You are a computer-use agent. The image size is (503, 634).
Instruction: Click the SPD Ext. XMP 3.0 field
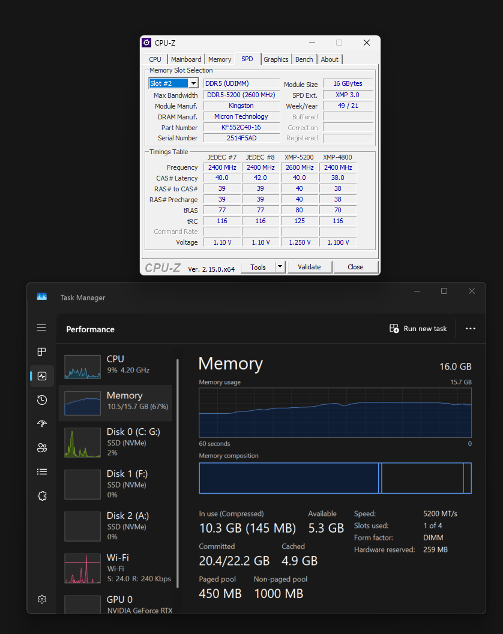[348, 95]
